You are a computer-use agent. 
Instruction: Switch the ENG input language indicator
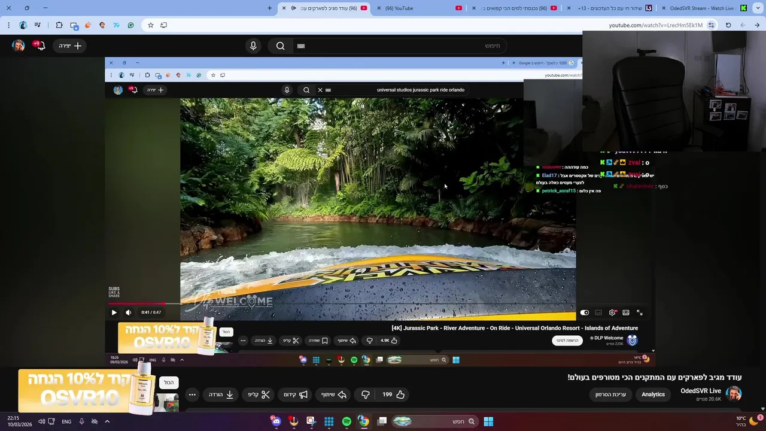pyautogui.click(x=66, y=421)
